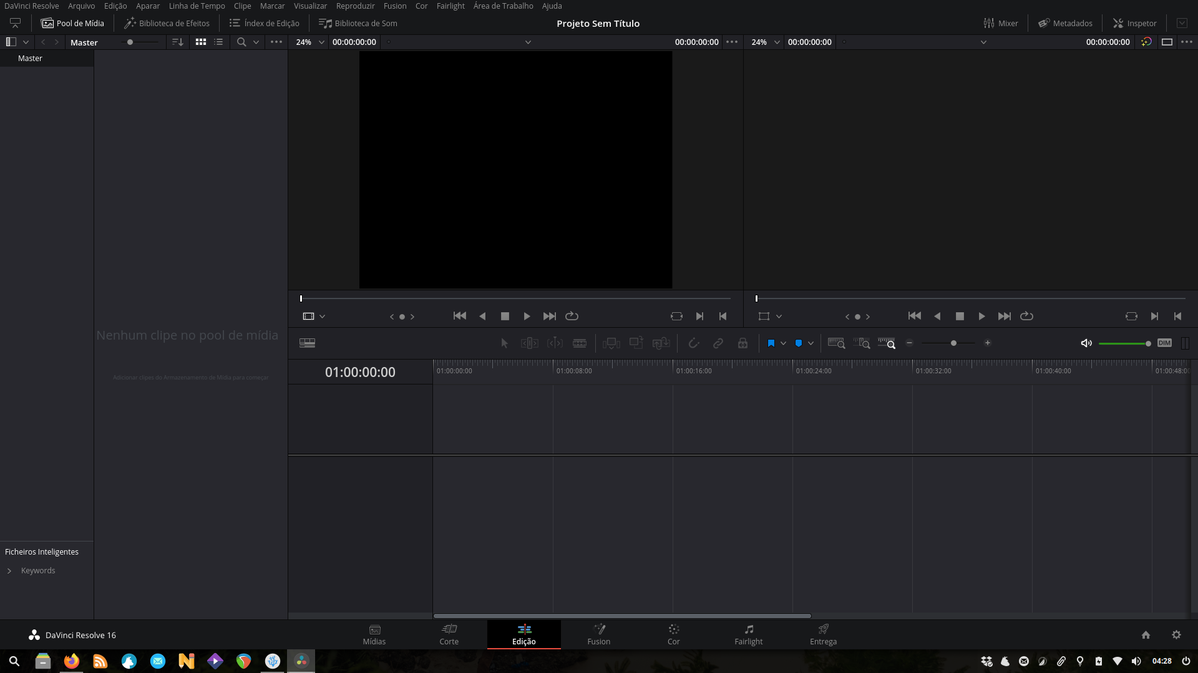The height and width of the screenshot is (673, 1198).
Task: Click the Custom Zoom icon
Action: click(886, 343)
